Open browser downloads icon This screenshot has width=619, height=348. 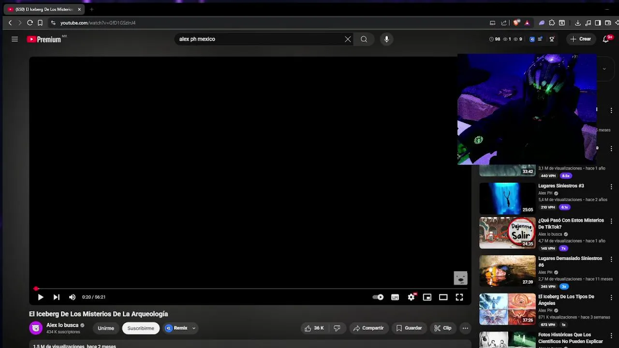pos(578,23)
